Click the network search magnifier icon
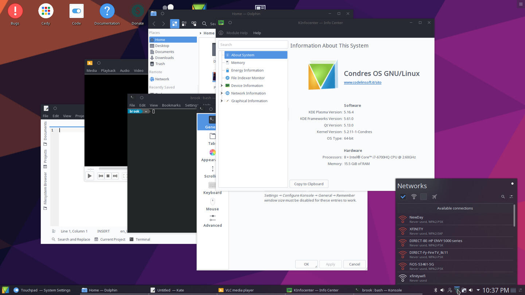Screen dimensions: 525x295 point(503,197)
